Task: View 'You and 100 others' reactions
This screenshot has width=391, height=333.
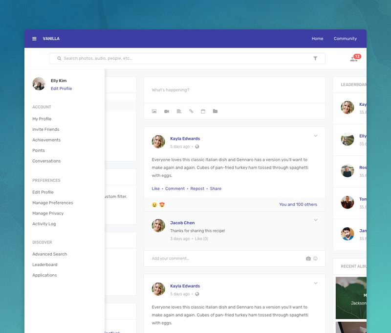Action: click(298, 204)
